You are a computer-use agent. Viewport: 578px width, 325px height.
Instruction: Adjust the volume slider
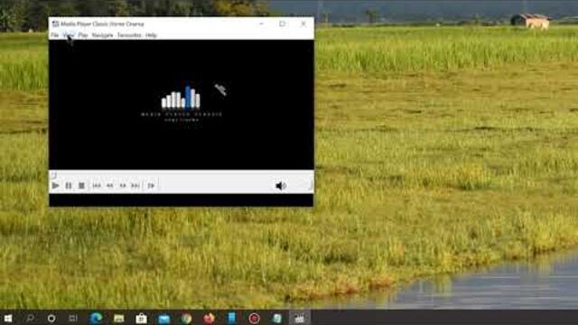pos(301,186)
